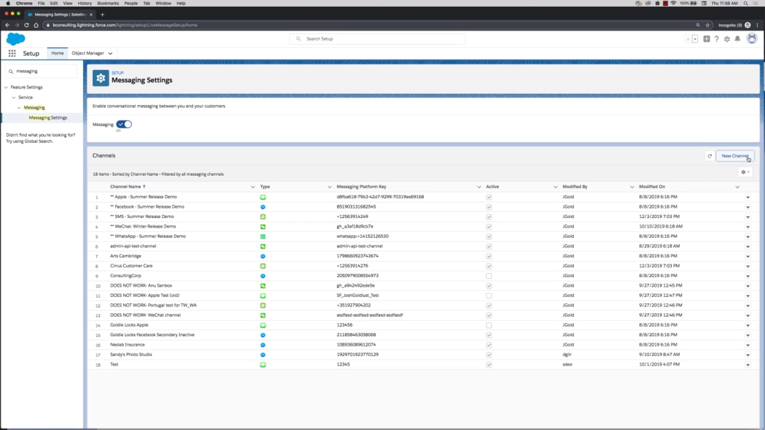Toggle Active checkbox for DOES NOT WORK Apple Test

pos(489,296)
